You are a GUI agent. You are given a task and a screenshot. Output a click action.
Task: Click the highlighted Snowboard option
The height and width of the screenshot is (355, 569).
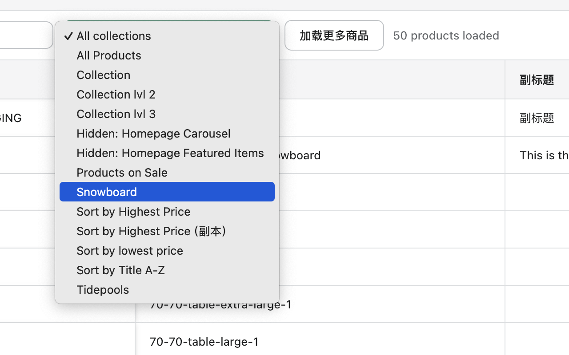tap(107, 192)
